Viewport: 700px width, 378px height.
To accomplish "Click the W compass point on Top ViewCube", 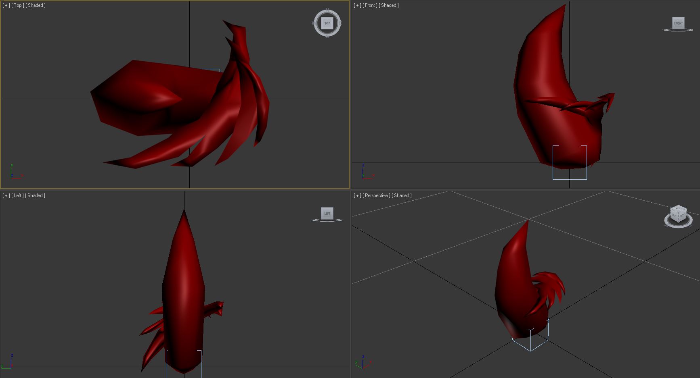I will [314, 23].
